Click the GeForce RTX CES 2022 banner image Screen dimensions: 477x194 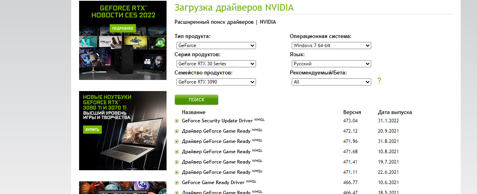tap(123, 40)
